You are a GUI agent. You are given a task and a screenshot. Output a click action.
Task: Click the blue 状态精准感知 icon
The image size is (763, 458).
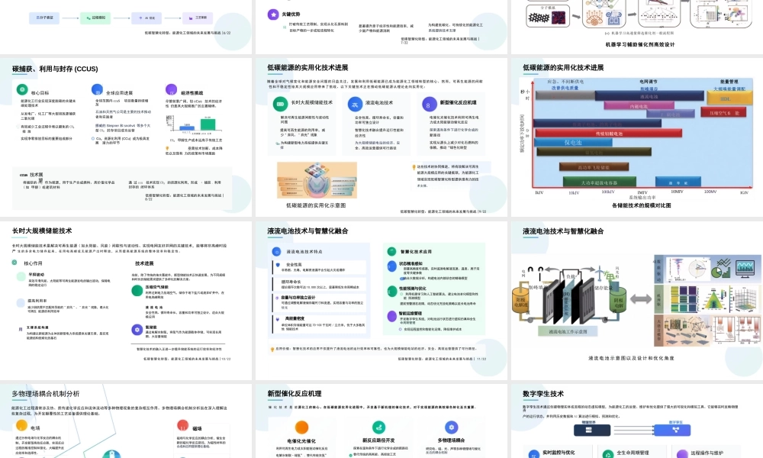[391, 266]
